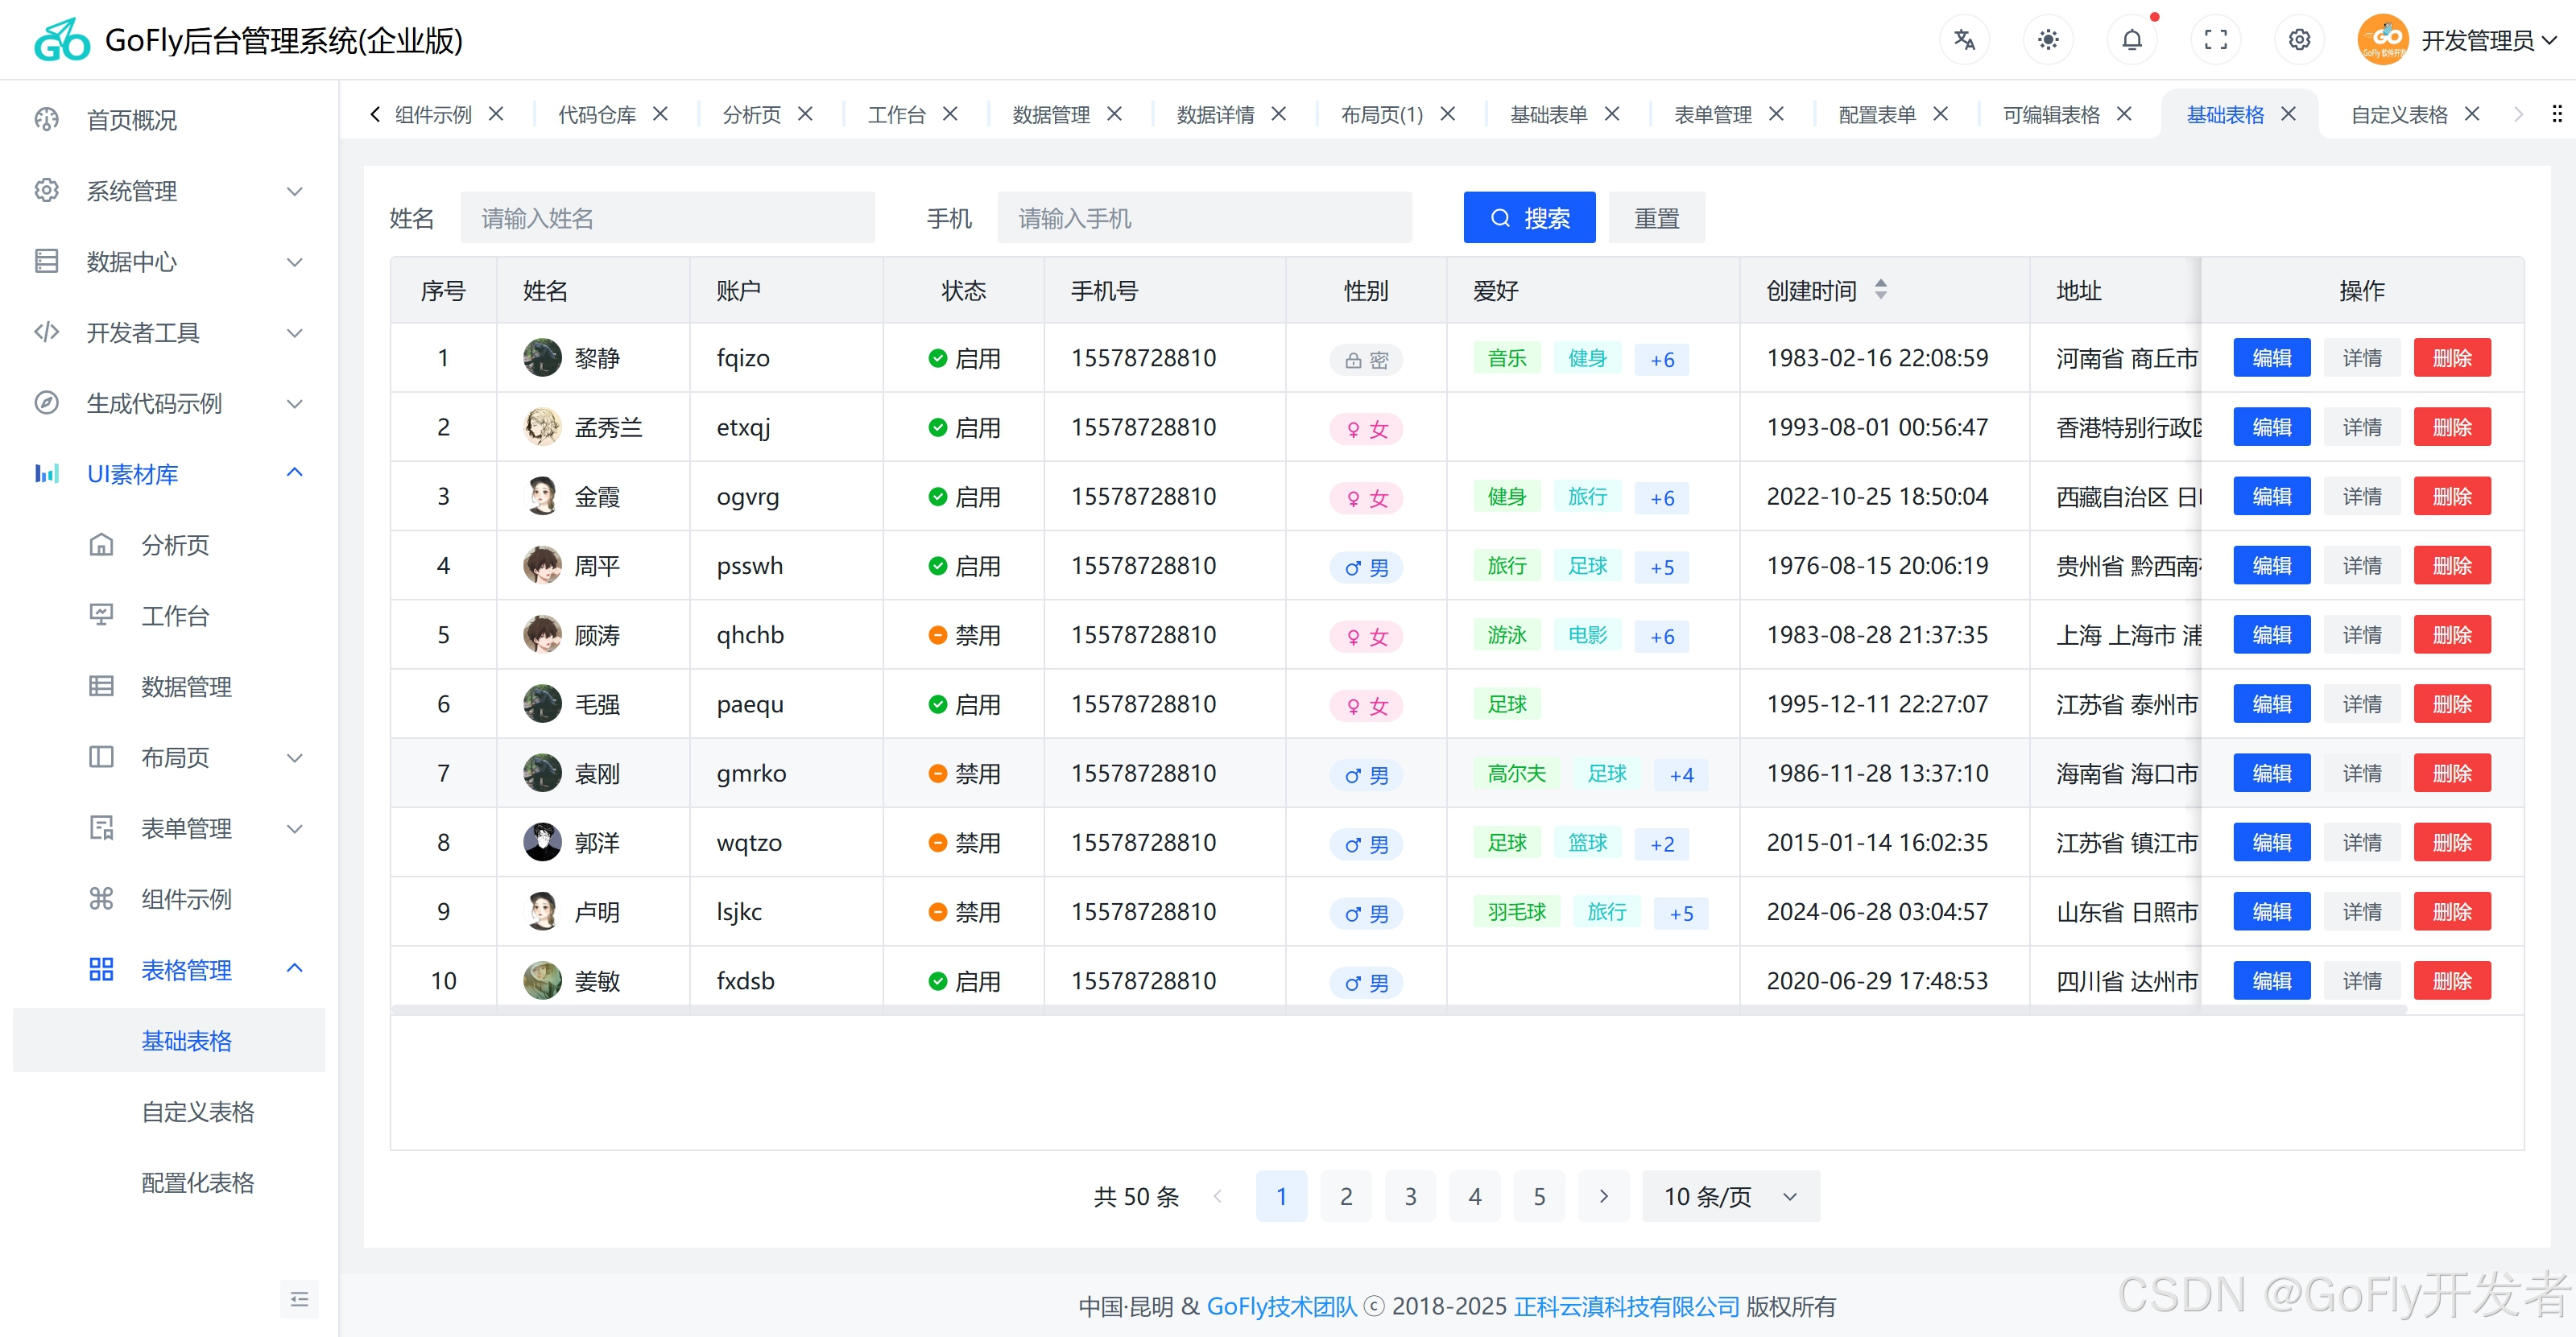The width and height of the screenshot is (2576, 1337).
Task: Toggle the light/dark theme icon
Action: pos(2048,40)
